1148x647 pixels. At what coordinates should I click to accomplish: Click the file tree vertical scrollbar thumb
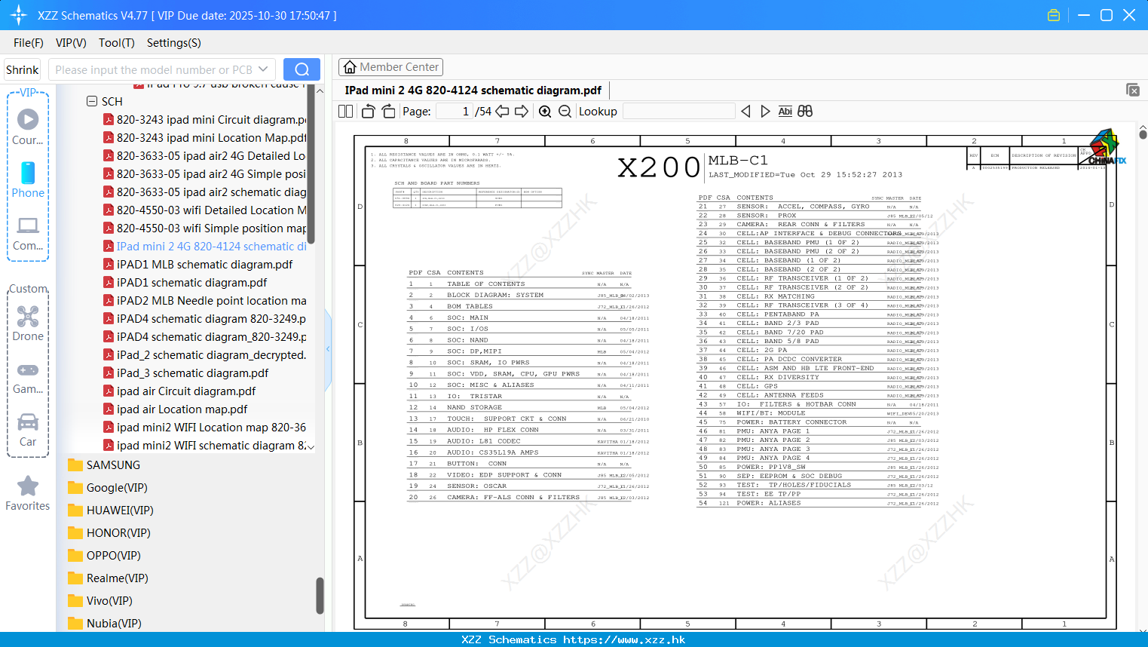(320, 596)
